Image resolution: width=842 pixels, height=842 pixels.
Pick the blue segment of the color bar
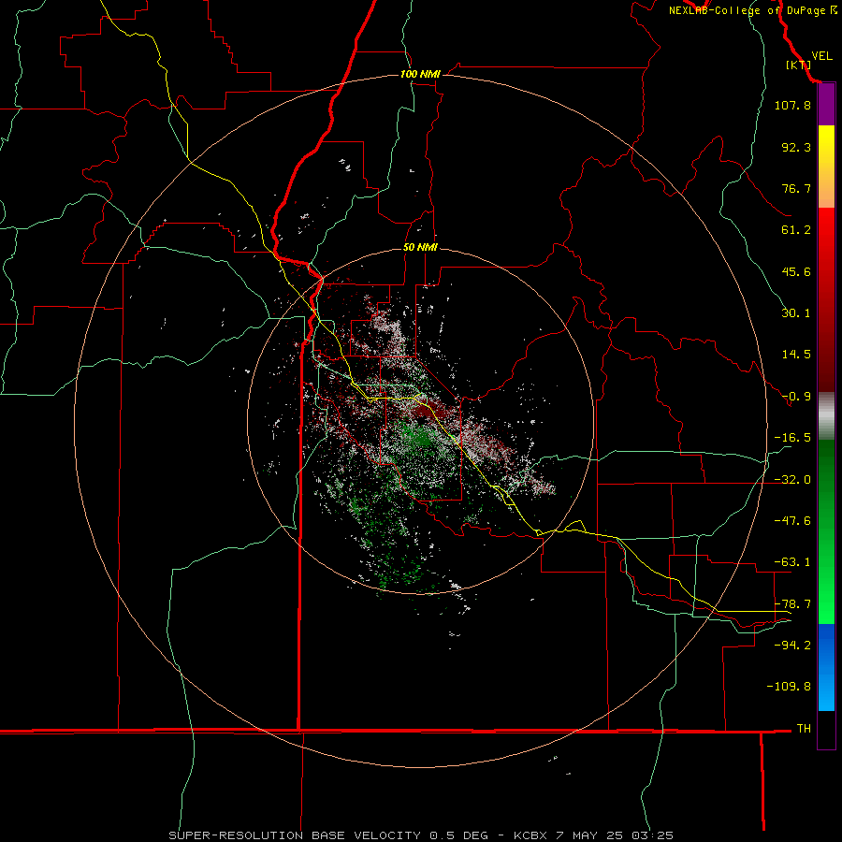pos(826,667)
